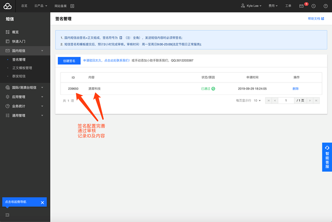This screenshot has width=332, height=222.
Task: Select 正文模板管理 in the sidebar
Action: tap(22, 68)
